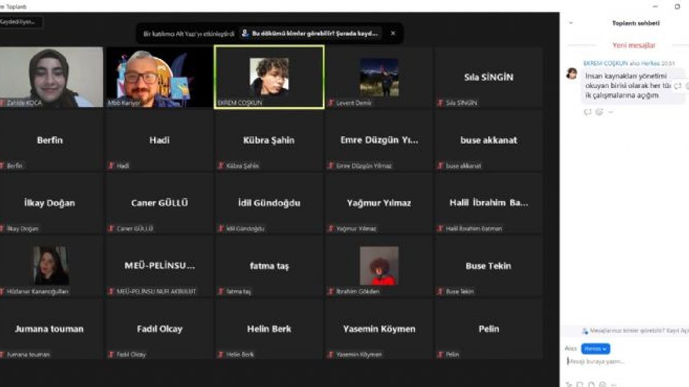Open more options below the chat message
The width and height of the screenshot is (689, 387).
coord(611,112)
